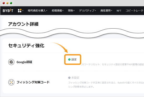Expand the arrow next to デリバティブ

point(95,11)
